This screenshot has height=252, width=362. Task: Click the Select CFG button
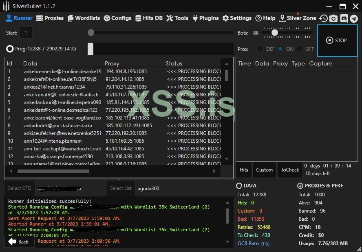click(20, 188)
